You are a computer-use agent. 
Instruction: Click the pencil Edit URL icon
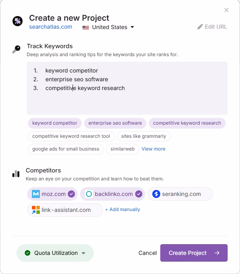coord(200,27)
